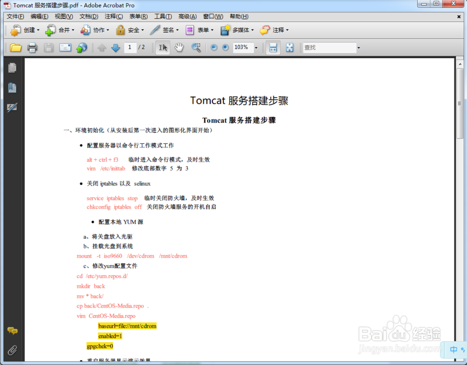Open the 文档(D) menu
Screen dimensions: 467x365
click(89, 16)
